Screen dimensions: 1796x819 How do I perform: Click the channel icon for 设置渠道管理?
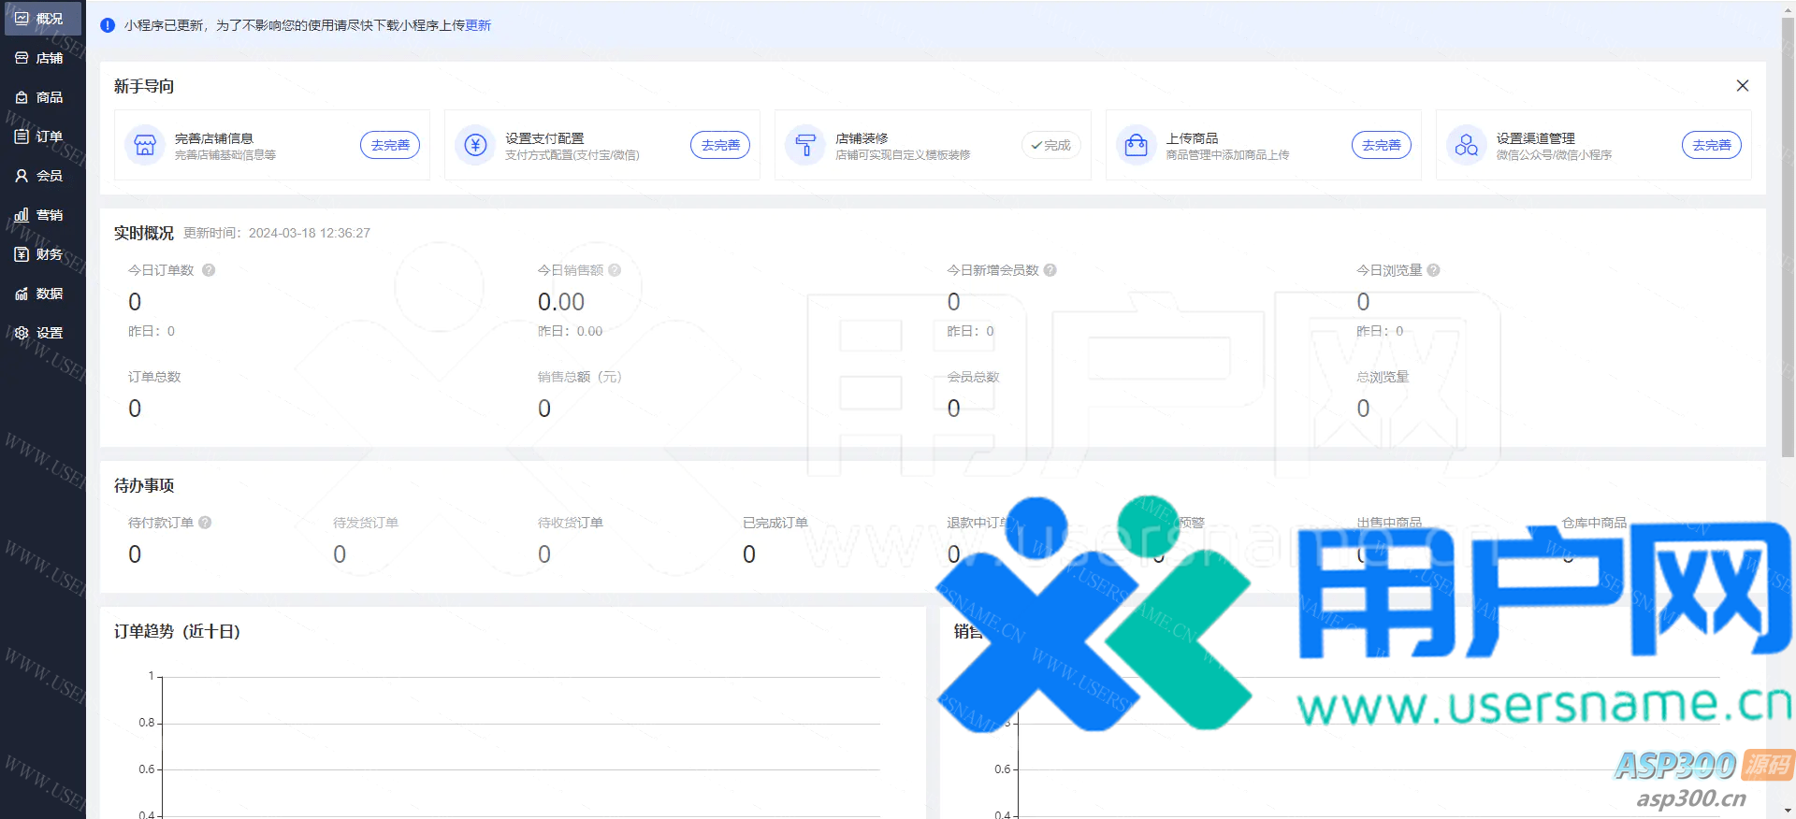(1466, 145)
